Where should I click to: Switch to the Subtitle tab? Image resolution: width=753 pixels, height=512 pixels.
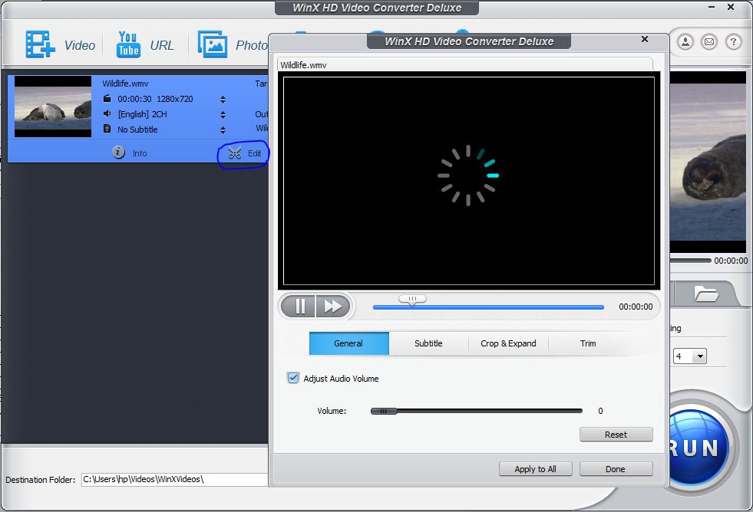(x=428, y=343)
